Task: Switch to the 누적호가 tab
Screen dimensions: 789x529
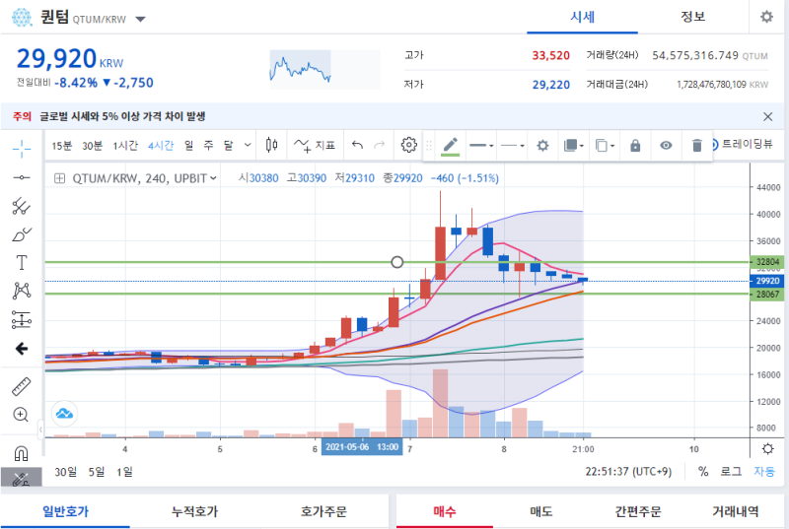Action: click(x=194, y=511)
